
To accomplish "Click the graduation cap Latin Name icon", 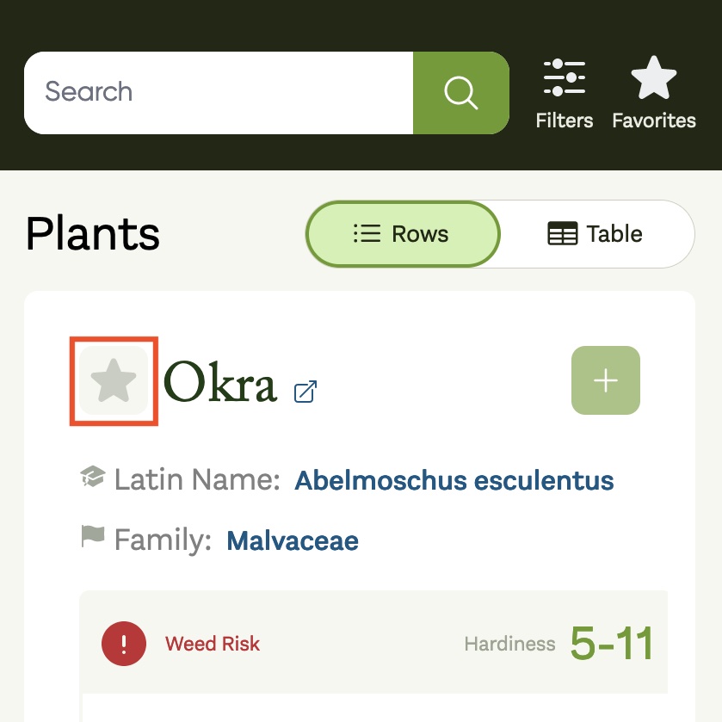I will click(93, 476).
